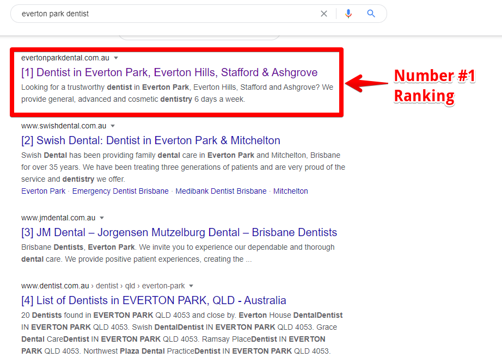Expand the dropdown arrow beside evertonparkdental.com.au
This screenshot has height=364, width=502.
(x=116, y=58)
